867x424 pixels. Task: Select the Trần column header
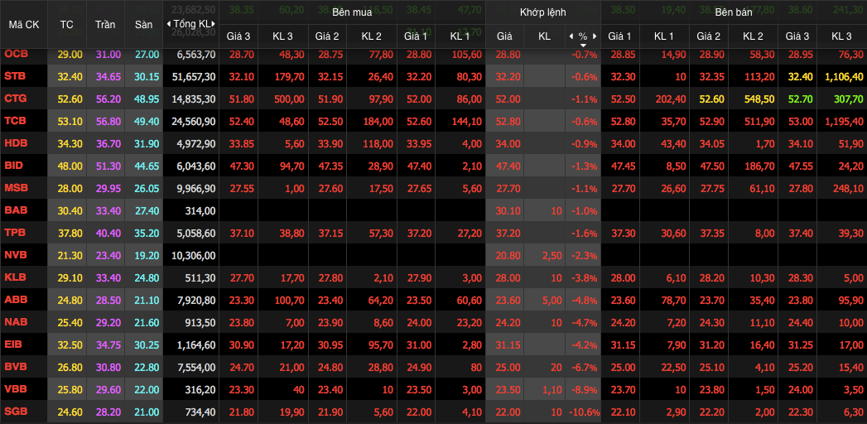point(105,25)
